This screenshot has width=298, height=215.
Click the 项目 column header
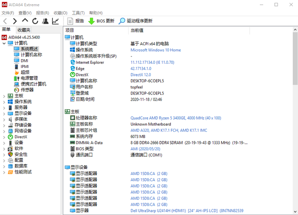coord(96,30)
